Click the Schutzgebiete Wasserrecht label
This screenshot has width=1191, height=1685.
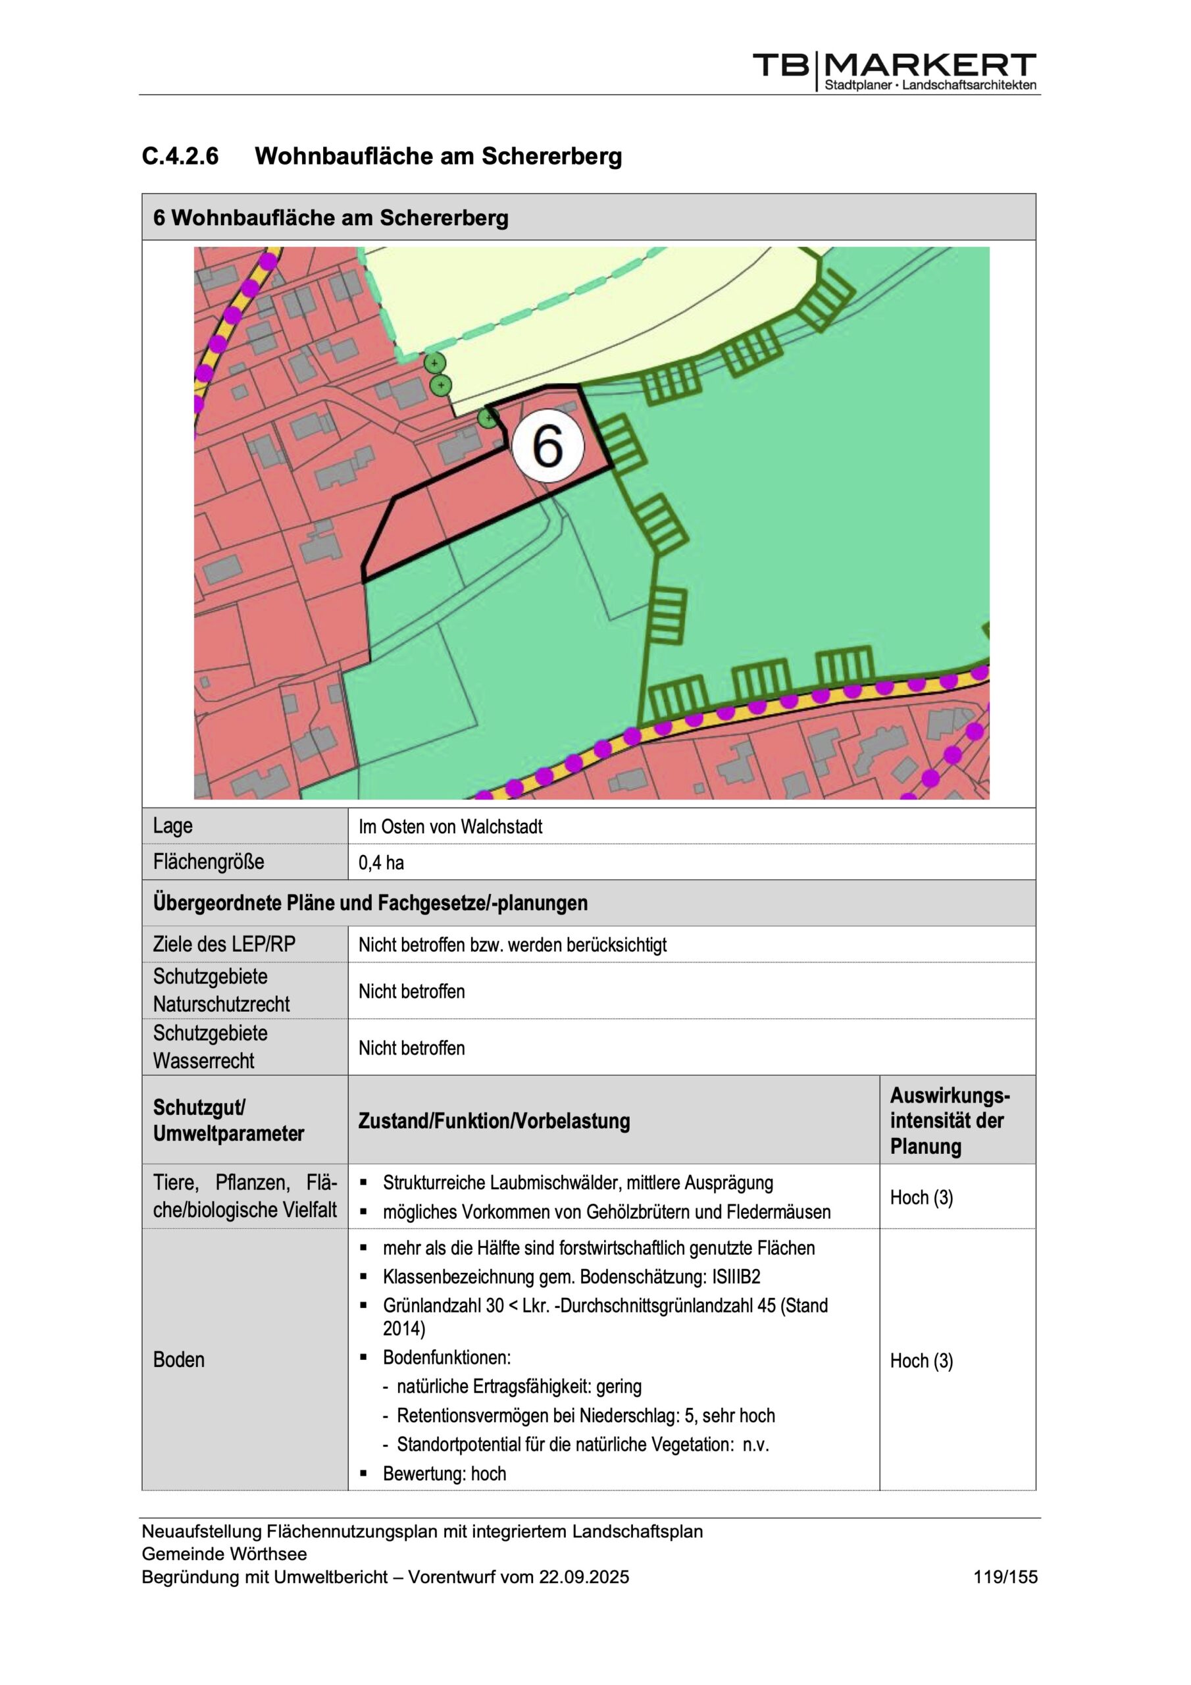tap(210, 1047)
